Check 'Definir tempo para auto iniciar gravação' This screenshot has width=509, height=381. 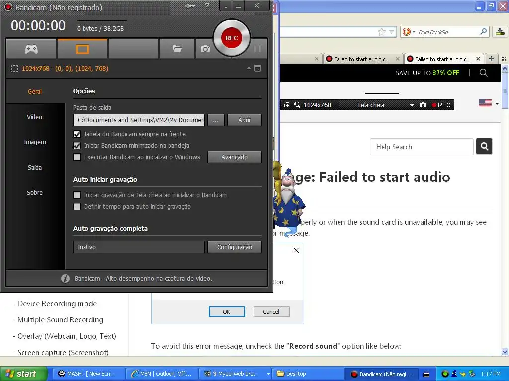pyautogui.click(x=77, y=207)
